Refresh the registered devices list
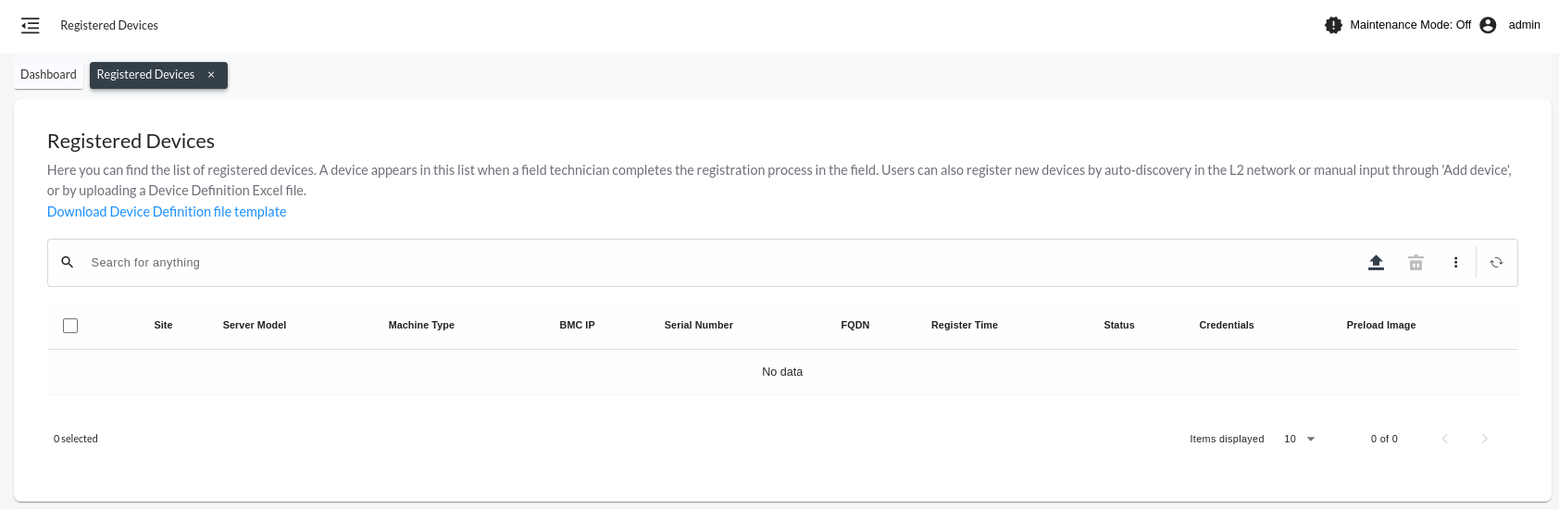 point(1496,263)
